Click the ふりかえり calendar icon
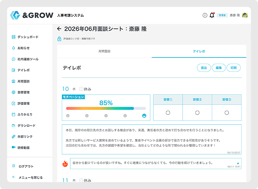The height and width of the screenshot is (189, 258). pyautogui.click(x=14, y=115)
